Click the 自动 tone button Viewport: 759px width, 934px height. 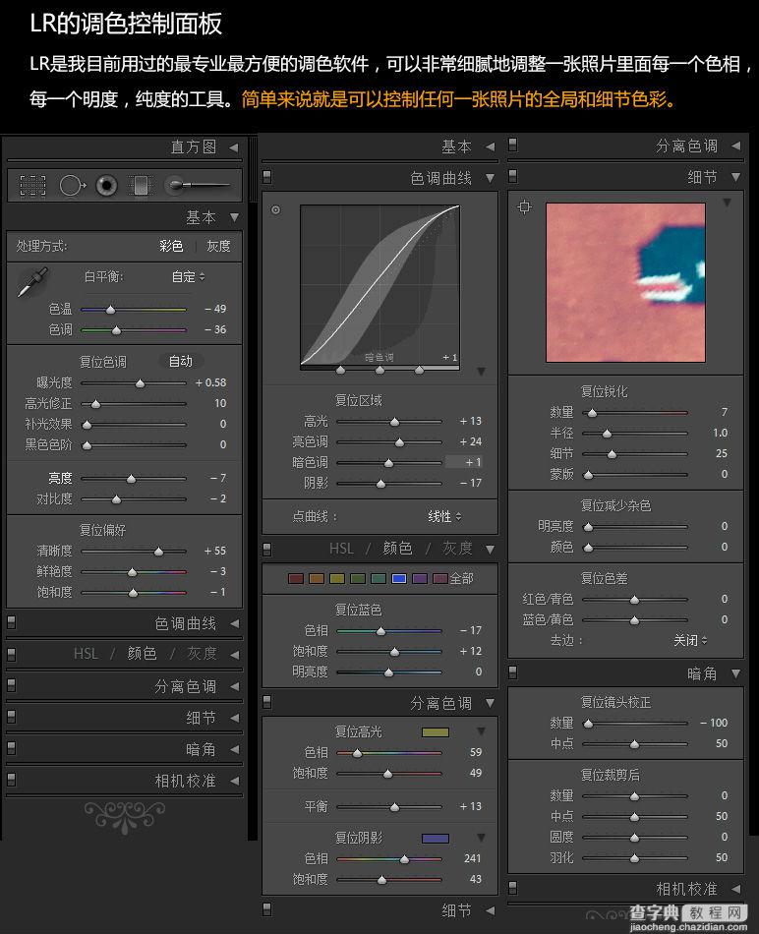(x=181, y=361)
